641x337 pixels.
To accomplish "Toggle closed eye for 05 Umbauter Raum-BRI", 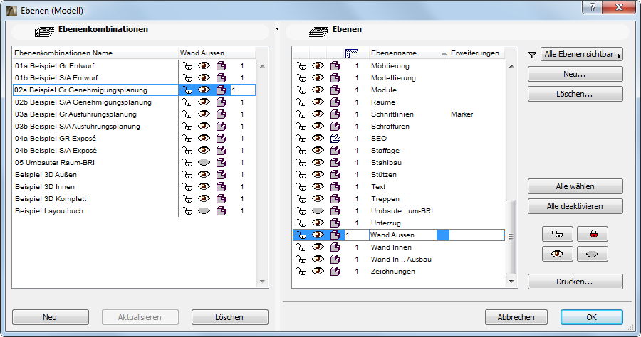I will click(x=204, y=162).
